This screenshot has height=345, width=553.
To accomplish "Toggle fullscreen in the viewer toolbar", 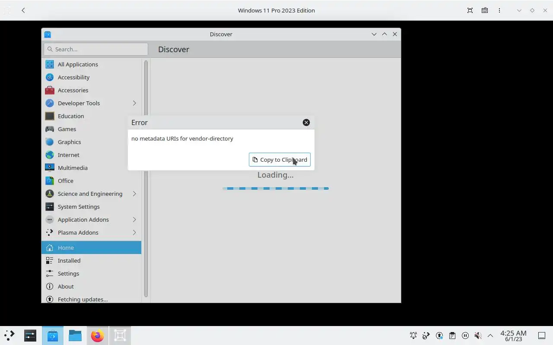I will (x=470, y=10).
